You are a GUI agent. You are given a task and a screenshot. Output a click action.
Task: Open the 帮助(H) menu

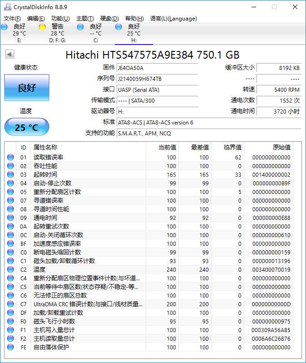point(134,19)
